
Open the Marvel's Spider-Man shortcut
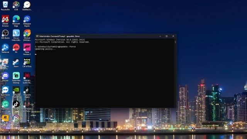click(27, 78)
